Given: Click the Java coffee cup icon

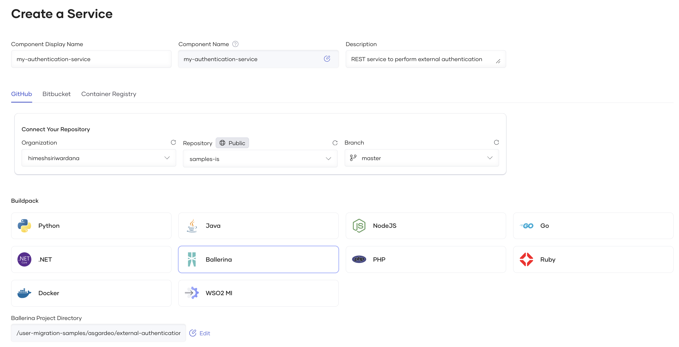Looking at the screenshot, I should point(192,226).
